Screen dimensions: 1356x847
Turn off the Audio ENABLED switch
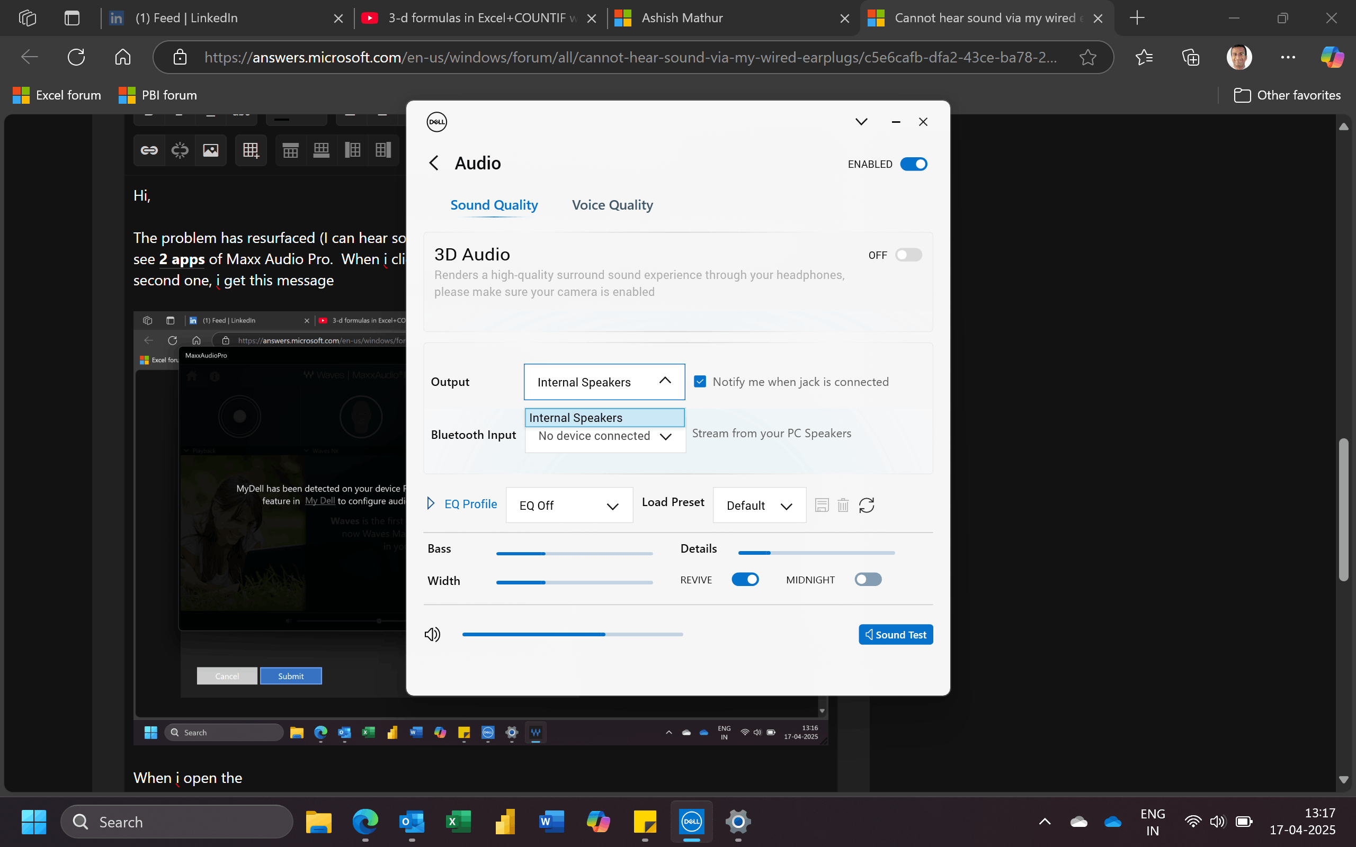[x=913, y=164]
